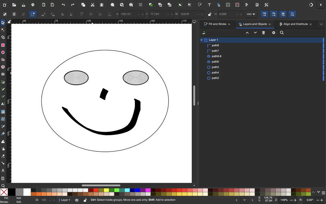Pick the pure blue palette swatch

[138, 190]
